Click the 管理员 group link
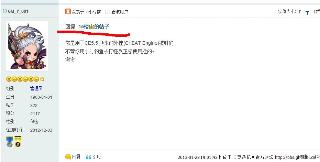The height and width of the screenshot is (162, 320). 36,88
